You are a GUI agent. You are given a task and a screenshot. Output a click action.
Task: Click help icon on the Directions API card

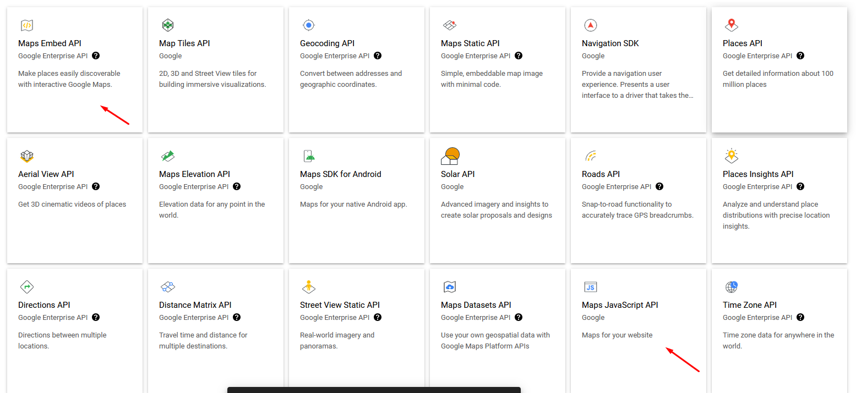point(96,317)
